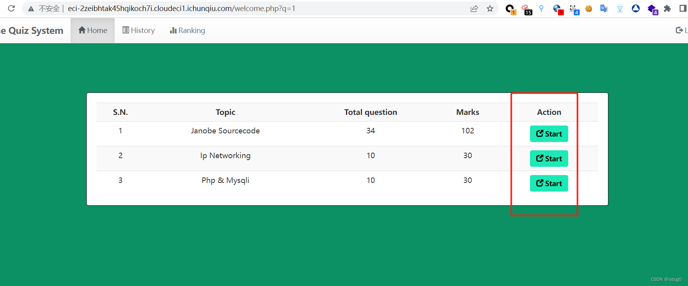This screenshot has height=286, width=688.
Task: Click the Quiz System brand title
Action: tap(32, 30)
